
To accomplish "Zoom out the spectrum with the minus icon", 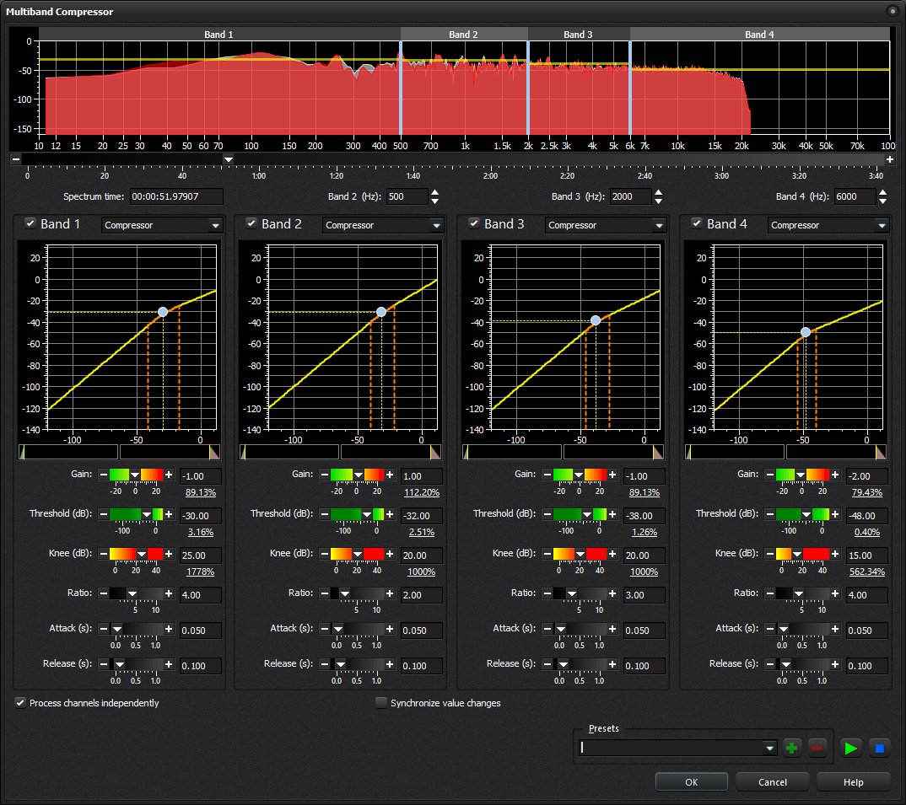I will click(15, 158).
